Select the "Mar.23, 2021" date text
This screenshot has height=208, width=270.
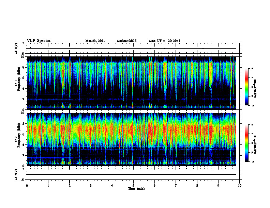[95, 41]
